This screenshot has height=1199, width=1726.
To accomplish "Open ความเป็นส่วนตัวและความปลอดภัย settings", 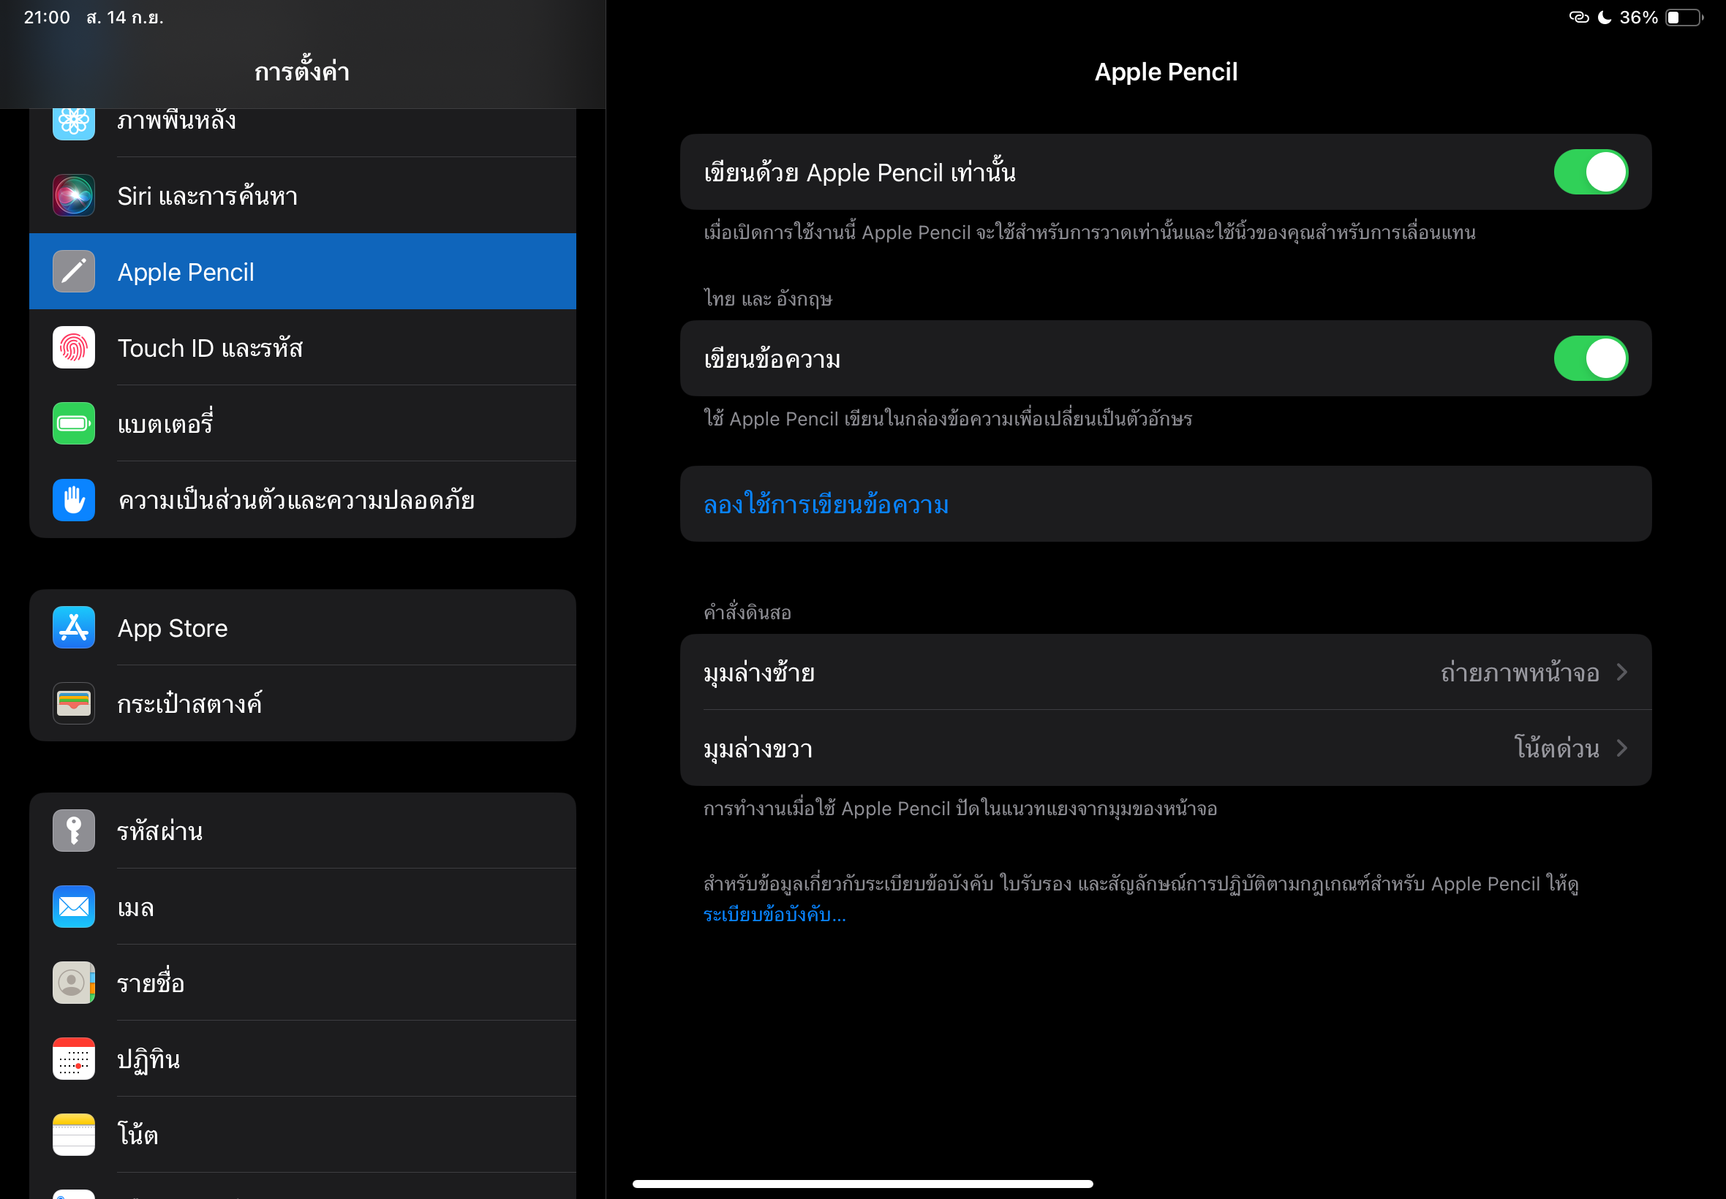I will (303, 499).
